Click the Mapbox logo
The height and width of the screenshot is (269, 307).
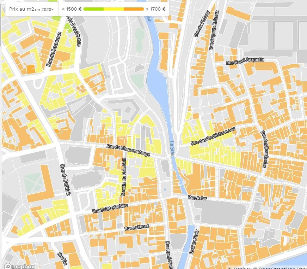(20, 266)
